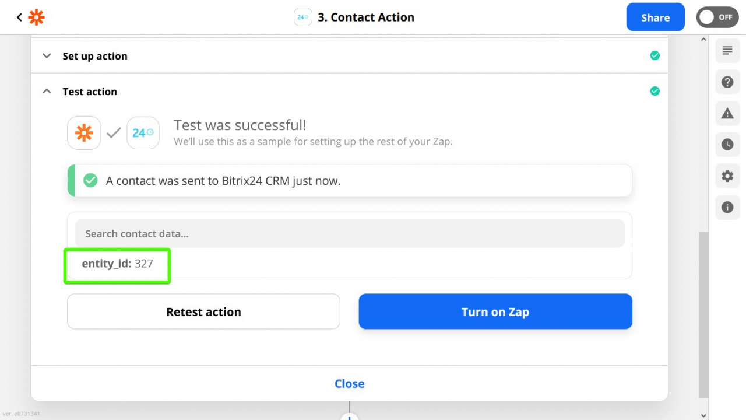Click the Bitrix24 app icon in header

point(303,17)
